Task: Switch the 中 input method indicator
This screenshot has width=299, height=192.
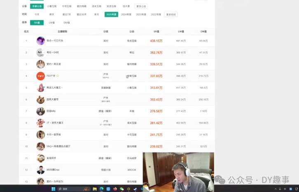Action: click(285, 189)
